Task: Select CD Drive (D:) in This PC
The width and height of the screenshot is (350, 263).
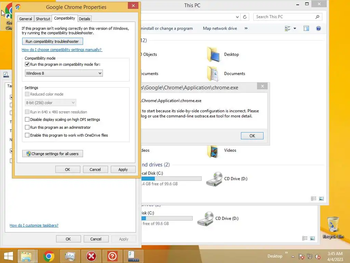Action: pos(227,179)
